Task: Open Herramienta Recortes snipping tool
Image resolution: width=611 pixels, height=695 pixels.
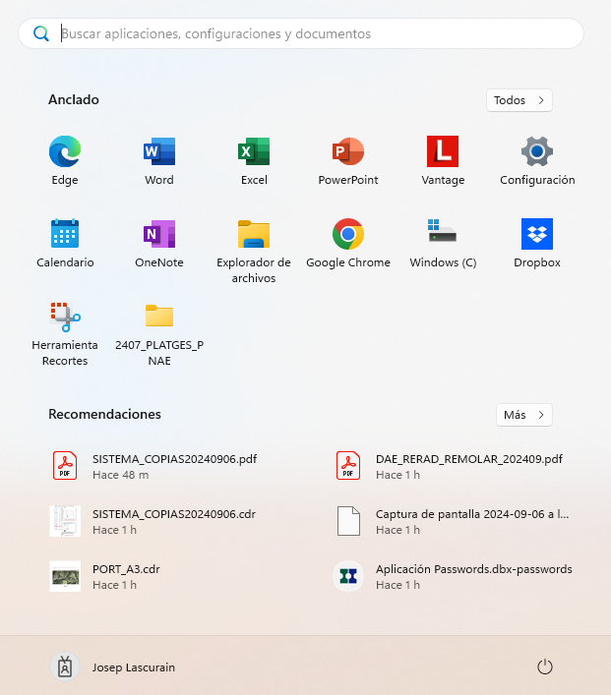Action: (65, 317)
